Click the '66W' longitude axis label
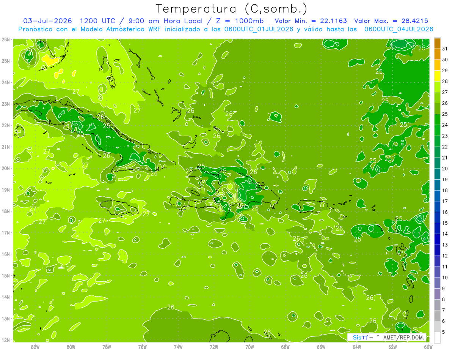Image resolution: width=455 pixels, height=352 pixels. pyautogui.click(x=321, y=347)
